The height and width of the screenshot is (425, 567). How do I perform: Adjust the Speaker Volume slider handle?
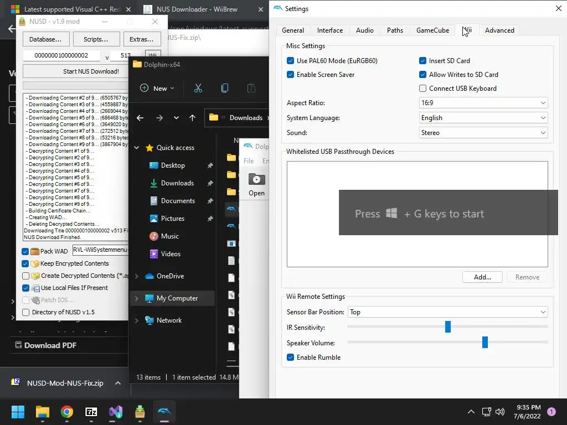click(x=485, y=342)
